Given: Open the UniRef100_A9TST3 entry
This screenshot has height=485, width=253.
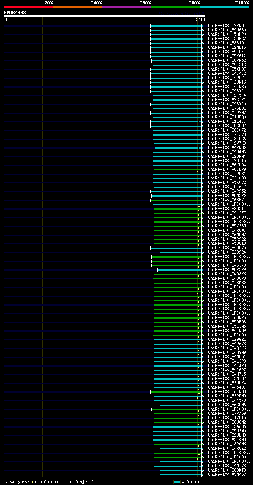Looking at the screenshot, I should [x=227, y=65].
